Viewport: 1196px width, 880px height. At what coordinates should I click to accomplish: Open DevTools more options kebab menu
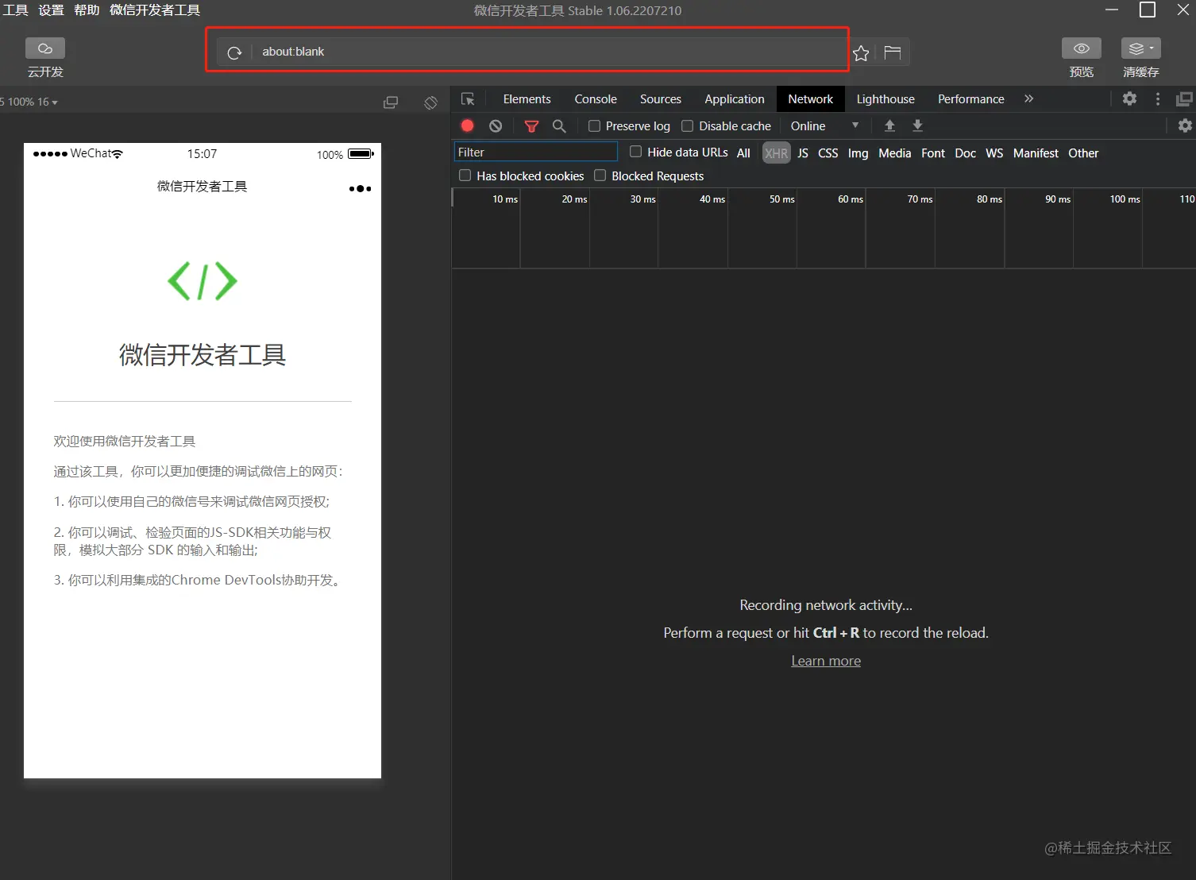tap(1158, 98)
